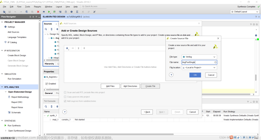Open the Window menu

(49, 7)
